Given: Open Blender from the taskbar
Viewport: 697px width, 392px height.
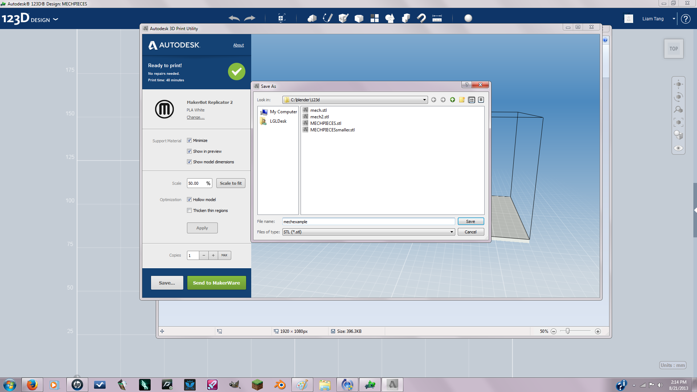Looking at the screenshot, I should 280,385.
